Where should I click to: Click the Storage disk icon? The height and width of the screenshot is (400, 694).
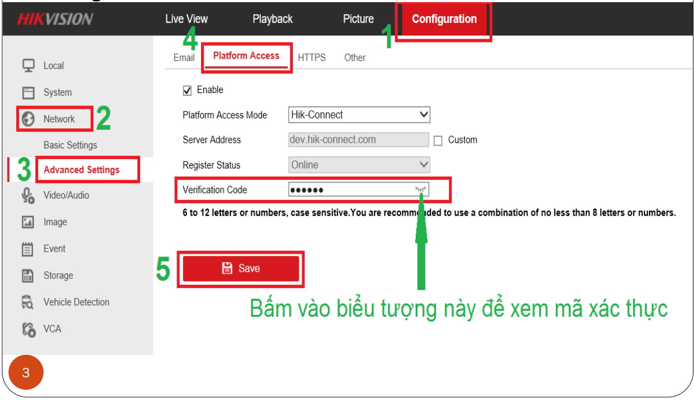(28, 276)
